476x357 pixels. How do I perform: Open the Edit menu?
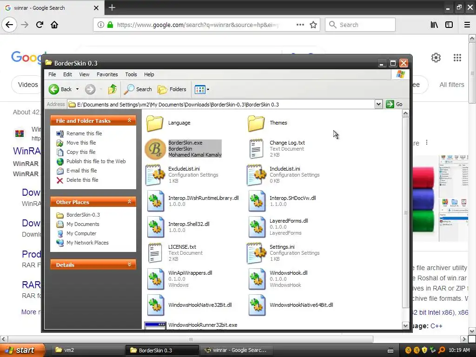(x=67, y=74)
